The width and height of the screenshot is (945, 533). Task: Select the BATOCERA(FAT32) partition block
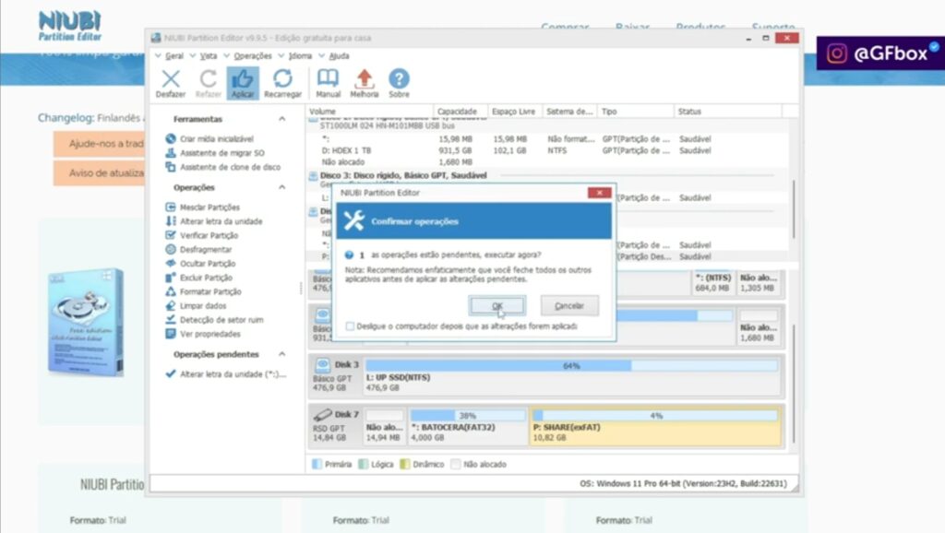[x=468, y=427]
